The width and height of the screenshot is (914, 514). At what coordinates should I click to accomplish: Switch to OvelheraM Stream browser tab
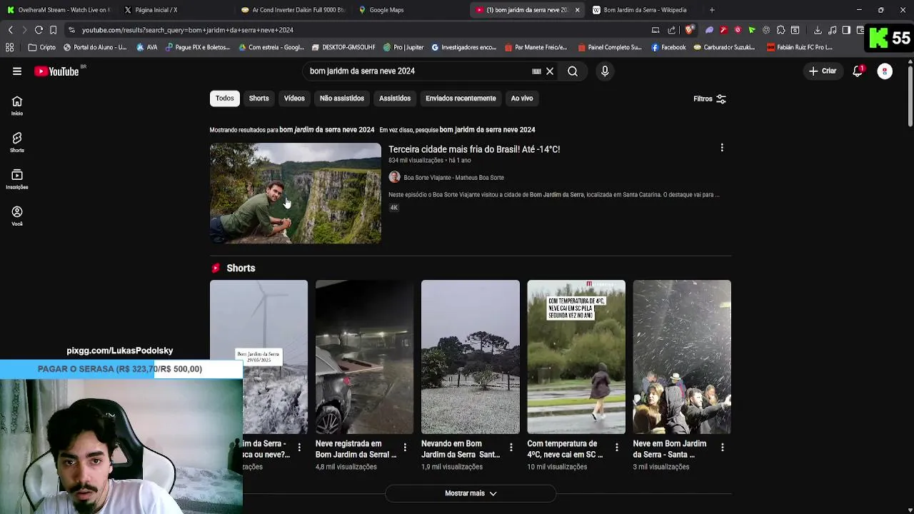point(59,10)
